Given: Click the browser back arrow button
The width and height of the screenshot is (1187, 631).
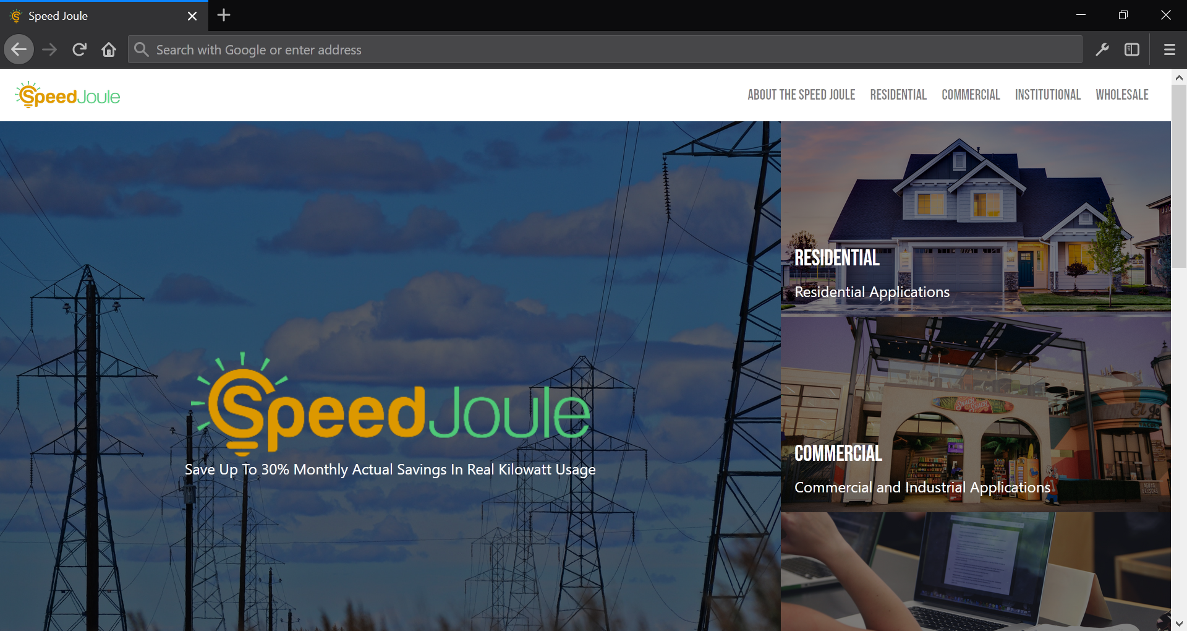Looking at the screenshot, I should pos(19,49).
